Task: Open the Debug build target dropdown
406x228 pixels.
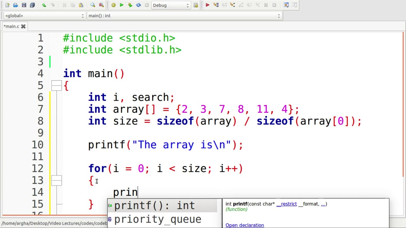Action: 171,5
